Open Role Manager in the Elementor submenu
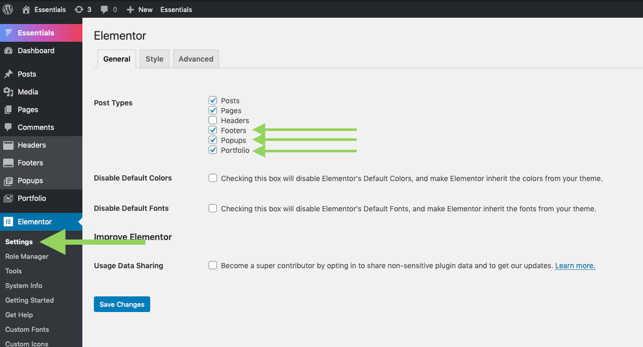 (27, 256)
